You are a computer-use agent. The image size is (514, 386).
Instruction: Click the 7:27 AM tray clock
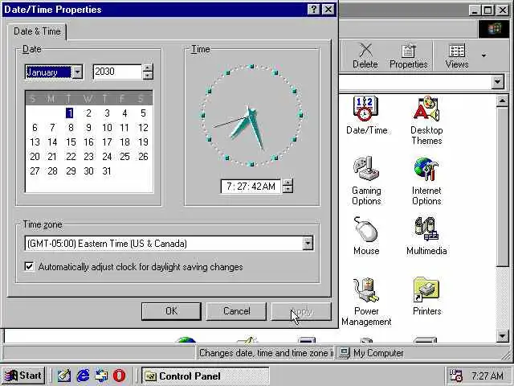487,376
